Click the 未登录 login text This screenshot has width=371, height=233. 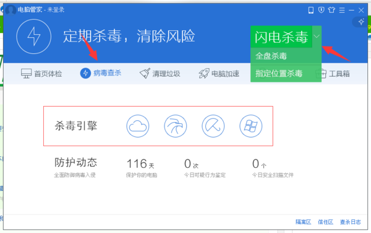tap(56, 10)
